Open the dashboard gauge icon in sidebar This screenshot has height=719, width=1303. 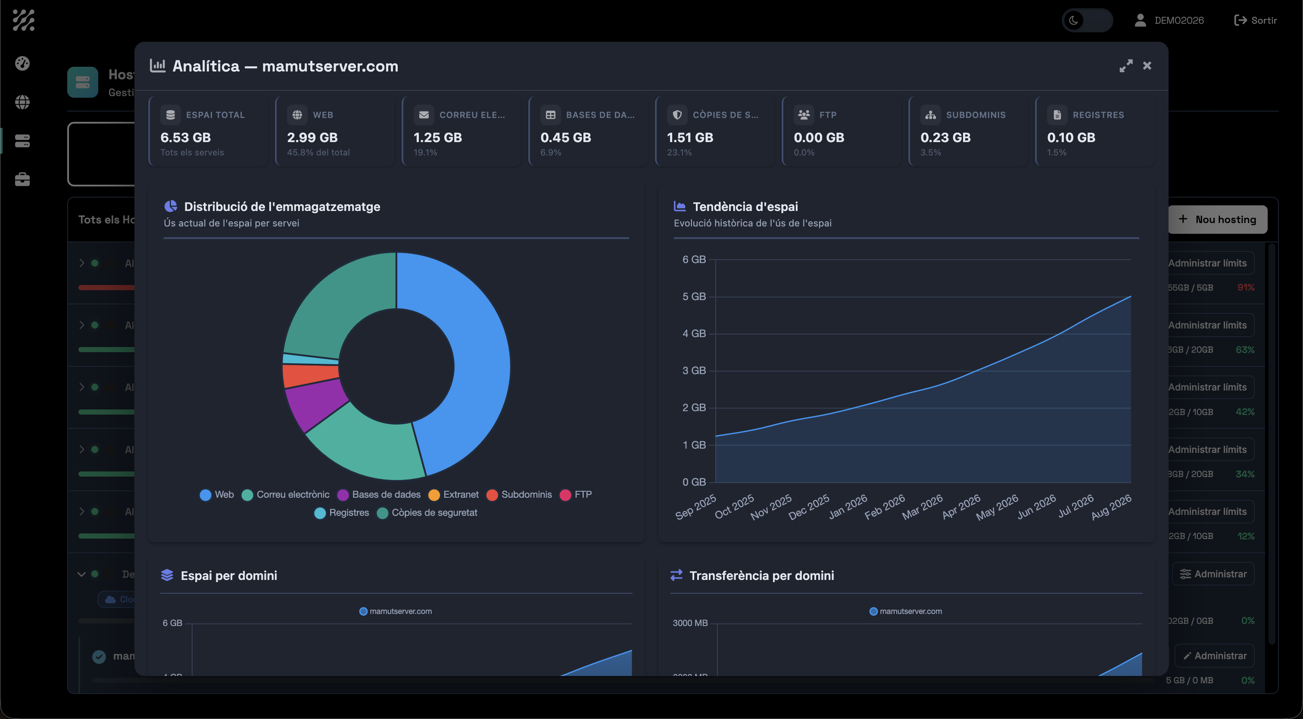[x=22, y=63]
